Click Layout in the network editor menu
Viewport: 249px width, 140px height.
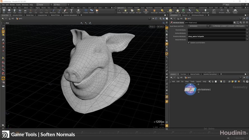click(198, 82)
